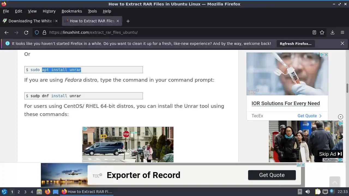The height and width of the screenshot is (196, 349).
Task: Close the bottom Exporter of Record banner
Action: 303,165
